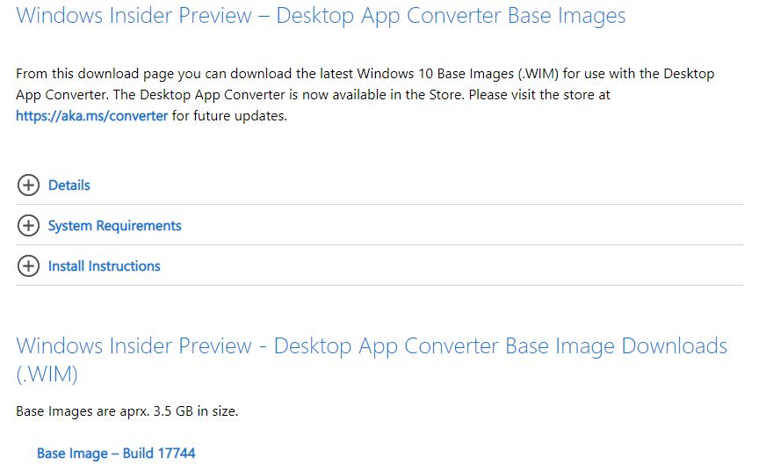Expand Install Instructions with its plus icon
Screen dimensions: 759x472
point(28,265)
